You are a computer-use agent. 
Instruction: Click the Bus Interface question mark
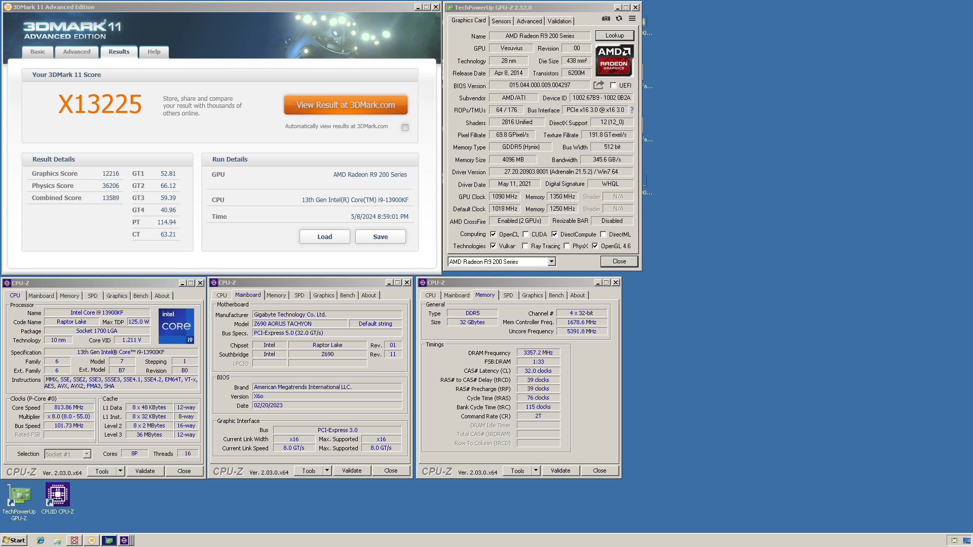tap(632, 110)
